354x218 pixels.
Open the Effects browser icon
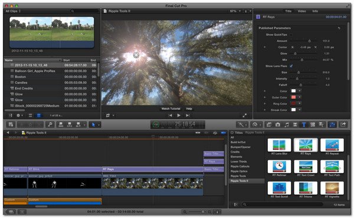[x=268, y=124]
